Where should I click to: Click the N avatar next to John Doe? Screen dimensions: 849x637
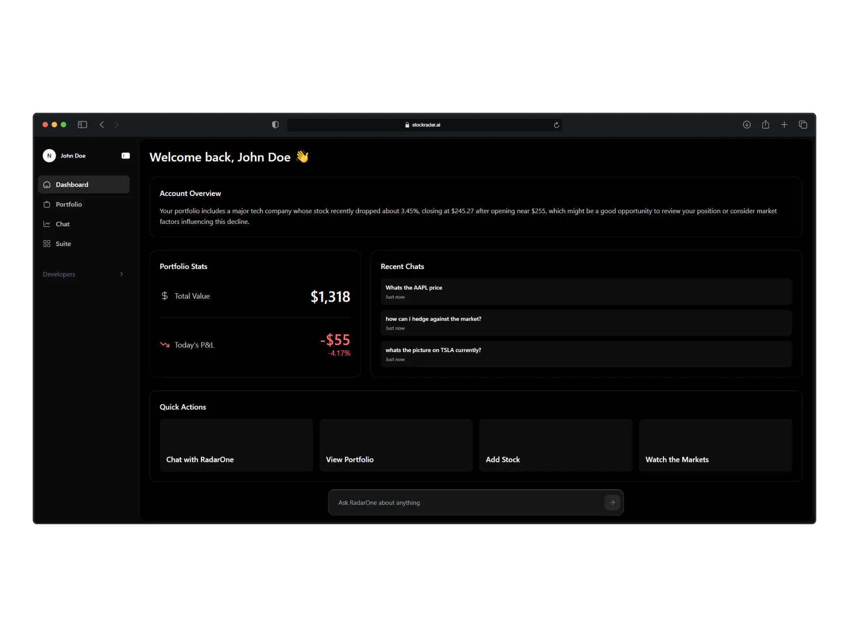[49, 156]
